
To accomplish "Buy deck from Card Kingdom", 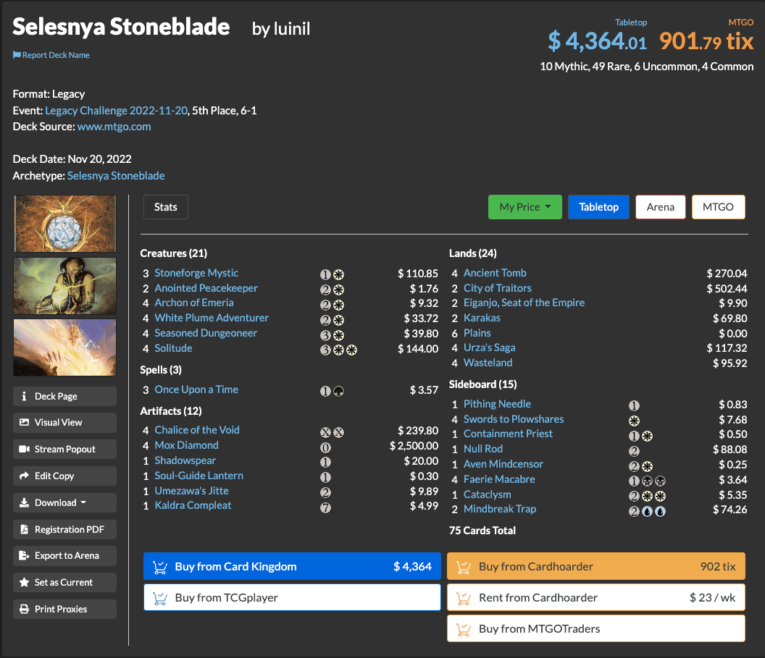I will coord(292,567).
